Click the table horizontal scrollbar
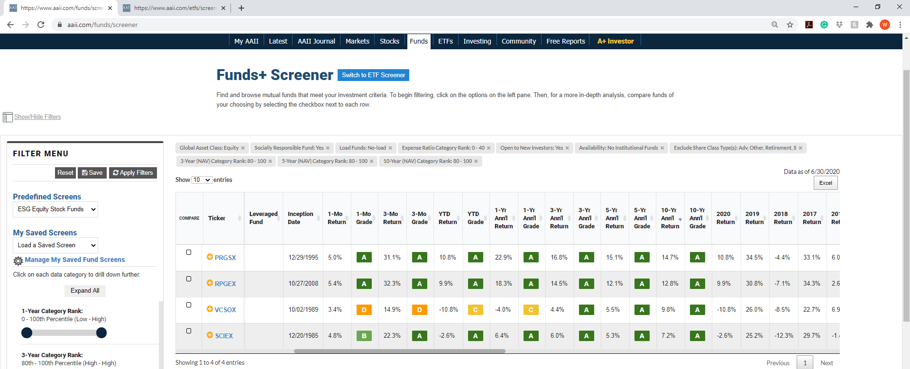Screen dimensions: 910x369 tap(399, 351)
